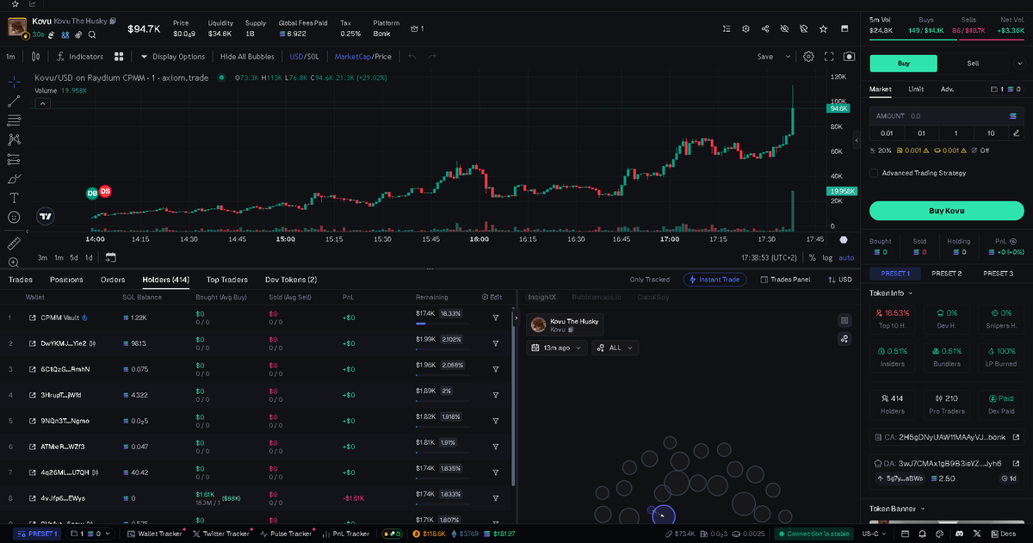The height and width of the screenshot is (543, 1033).
Task: Open the Fibonacci retracement tool
Action: [x=14, y=120]
